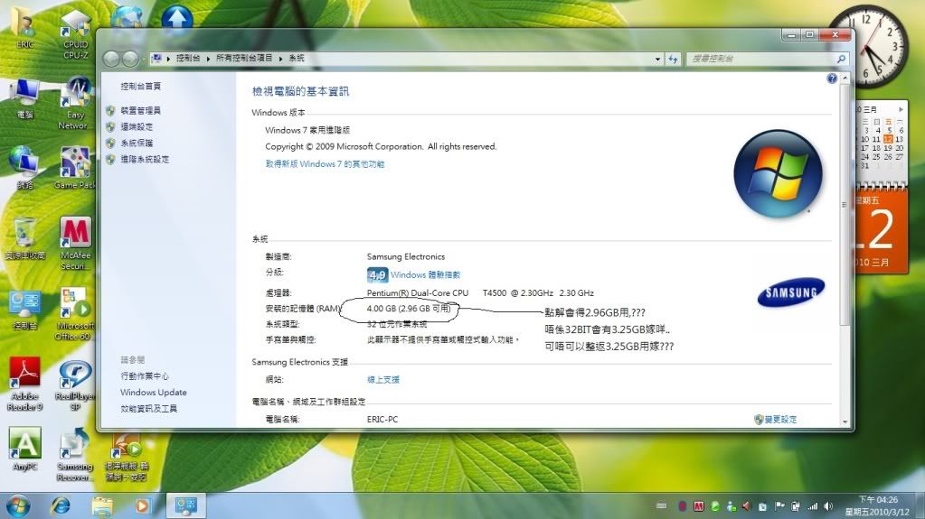The width and height of the screenshot is (925, 519).
Task: Launch the media player from the taskbar
Action: (x=142, y=505)
